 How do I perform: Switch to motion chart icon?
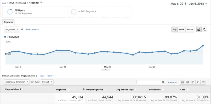point(204,29)
